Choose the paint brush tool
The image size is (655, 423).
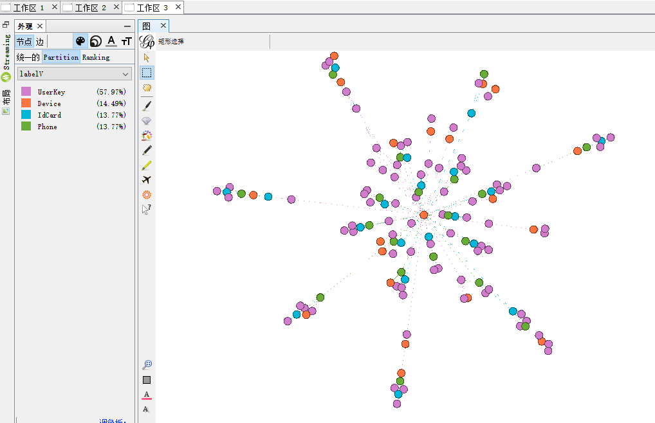[x=147, y=105]
